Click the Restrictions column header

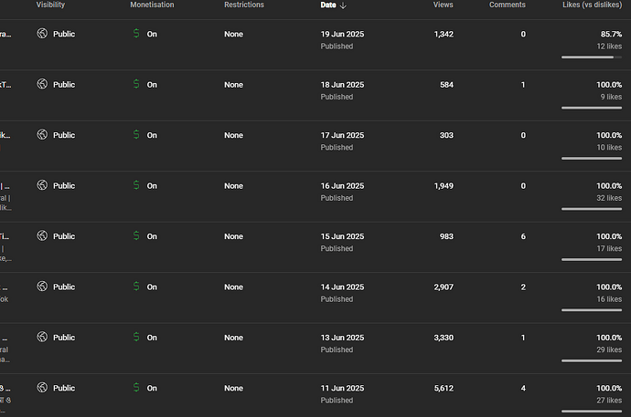[244, 5]
